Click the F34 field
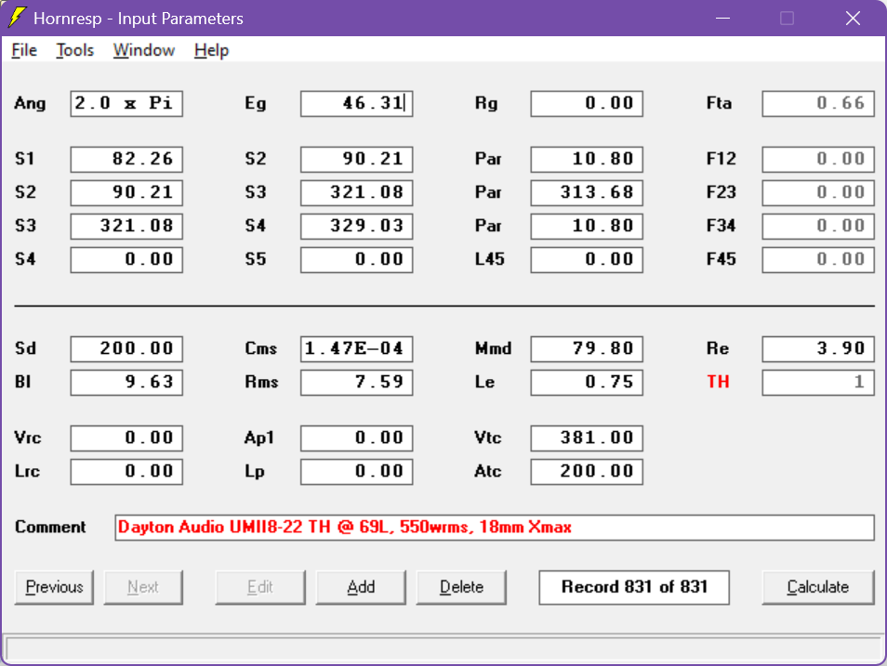Image resolution: width=887 pixels, height=666 pixels. click(x=818, y=226)
